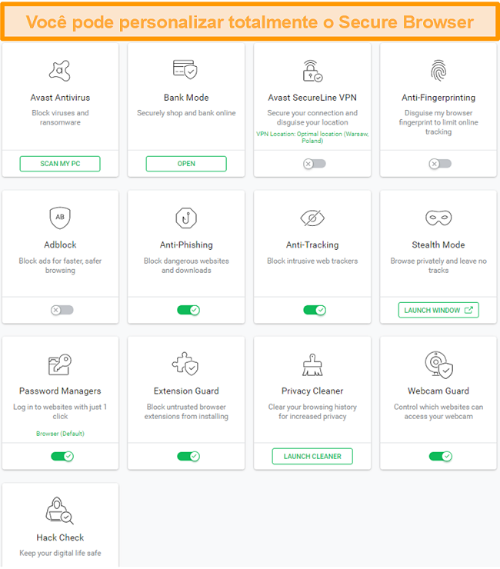
Task: Click the LAUNCH WINDOW button
Action: click(x=438, y=311)
